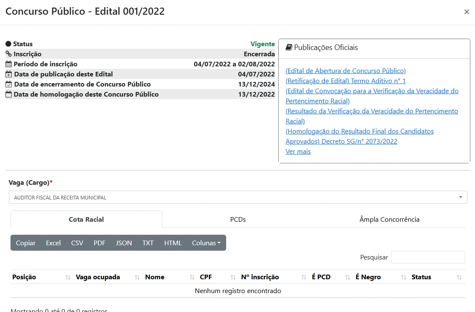The width and height of the screenshot is (475, 312).
Task: Click the Status circle icon
Action: pyautogui.click(x=8, y=44)
